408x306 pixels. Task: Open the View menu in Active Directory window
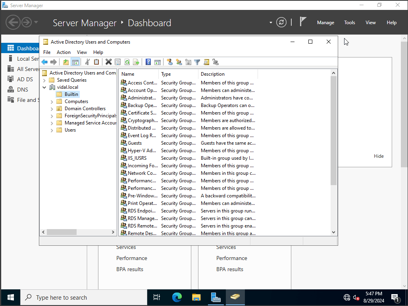click(82, 52)
